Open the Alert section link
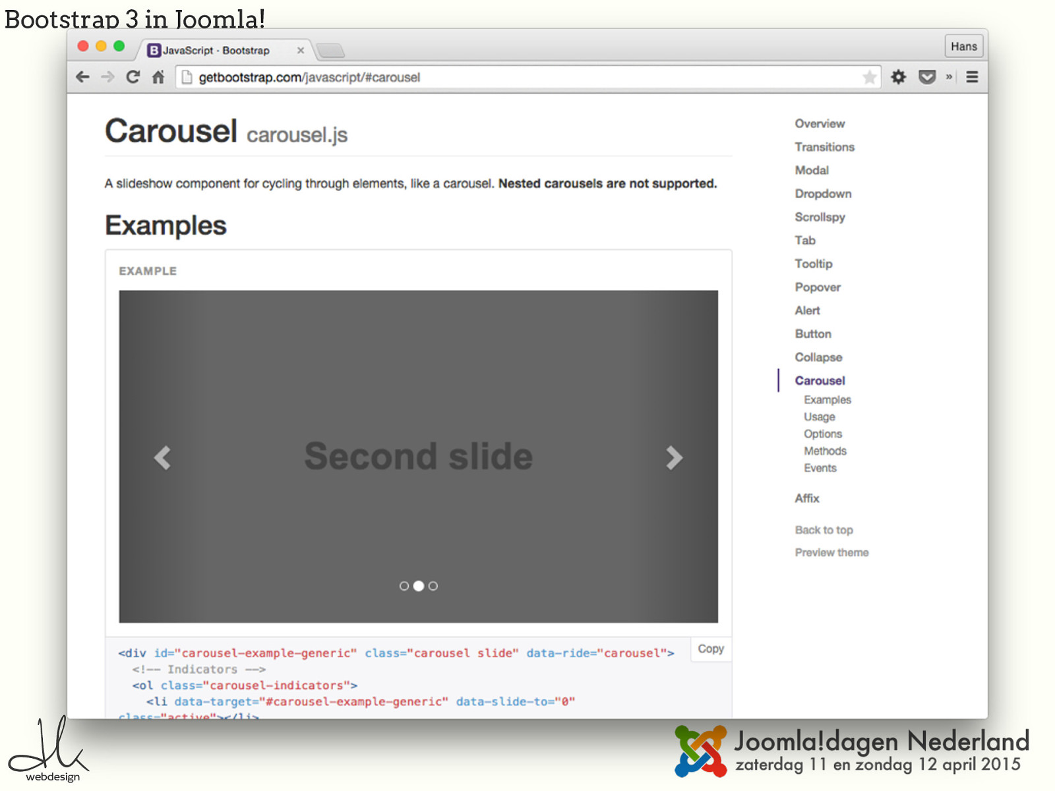 click(807, 310)
